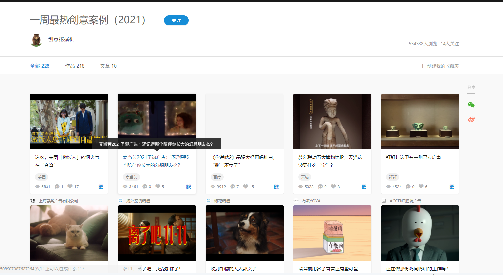The width and height of the screenshot is (503, 275).
Task: Click ACCENT腔调广告 author icon
Action: [384, 201]
